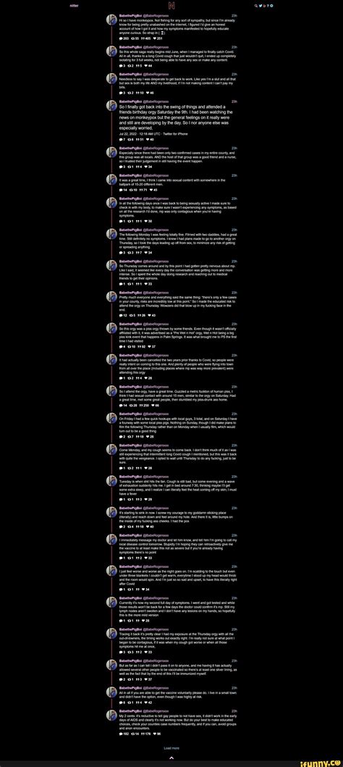
Task: Click the heart icon showing 96 likes
Action: coord(157,734)
